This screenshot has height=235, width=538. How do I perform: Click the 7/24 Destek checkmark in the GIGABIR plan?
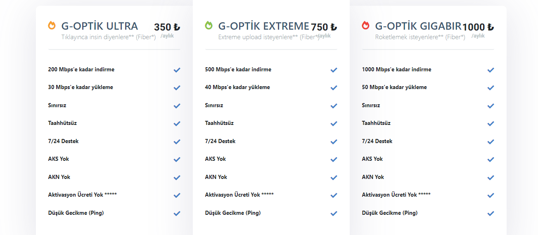point(491,142)
